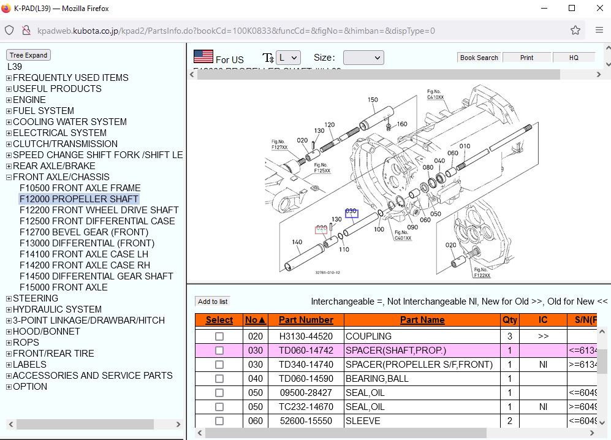Expand the HYDRAULIC SYSTEM node
611x440 pixels.
[9, 310]
